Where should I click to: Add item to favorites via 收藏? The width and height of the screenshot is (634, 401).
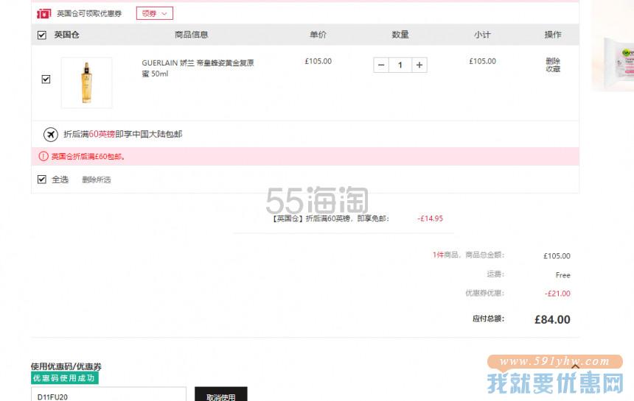(x=553, y=69)
